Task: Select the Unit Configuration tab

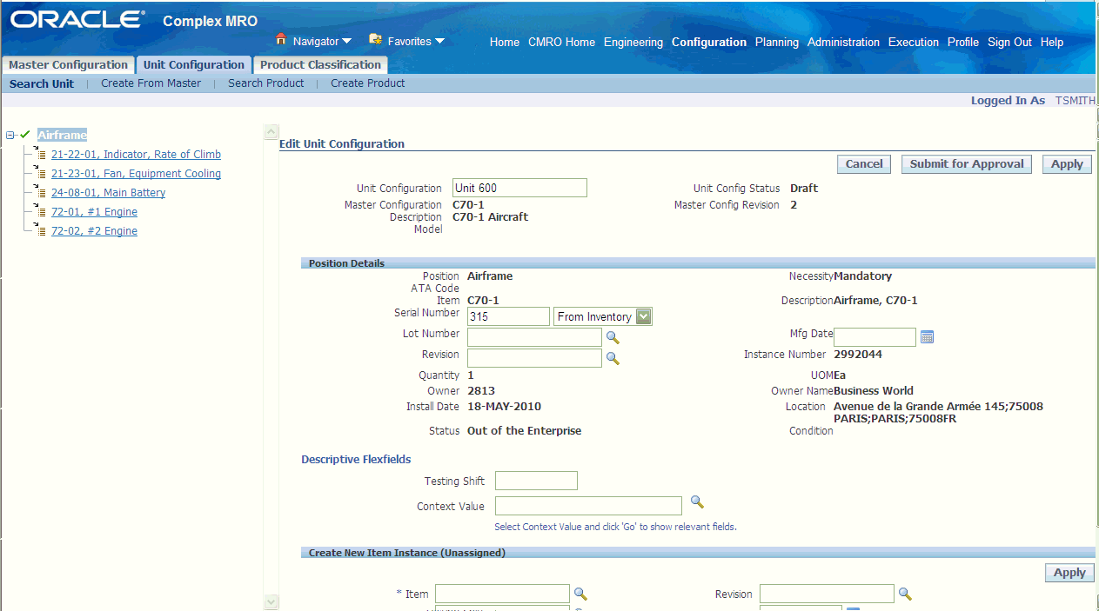Action: point(194,65)
